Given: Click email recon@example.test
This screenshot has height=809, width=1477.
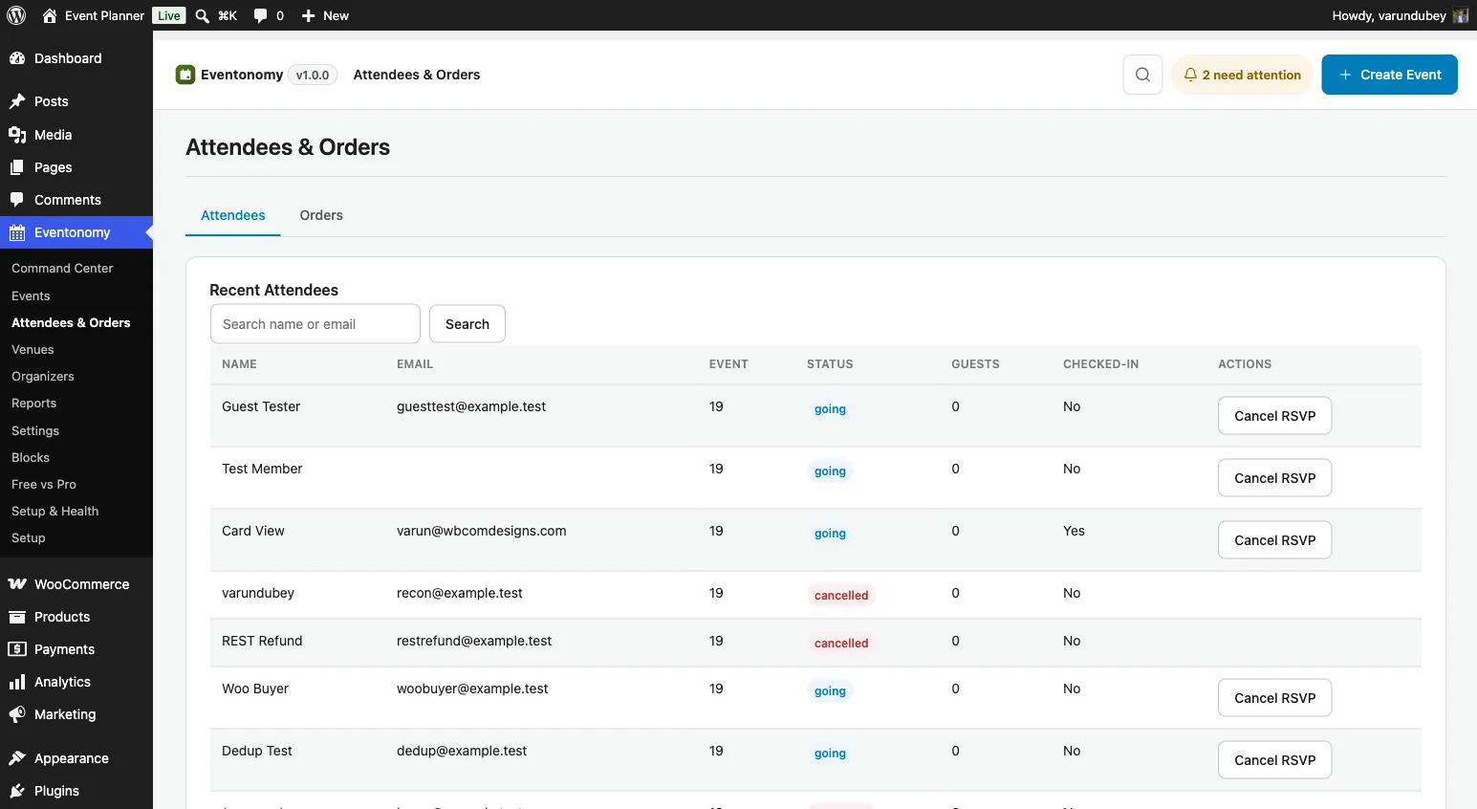Looking at the screenshot, I should (x=460, y=593).
